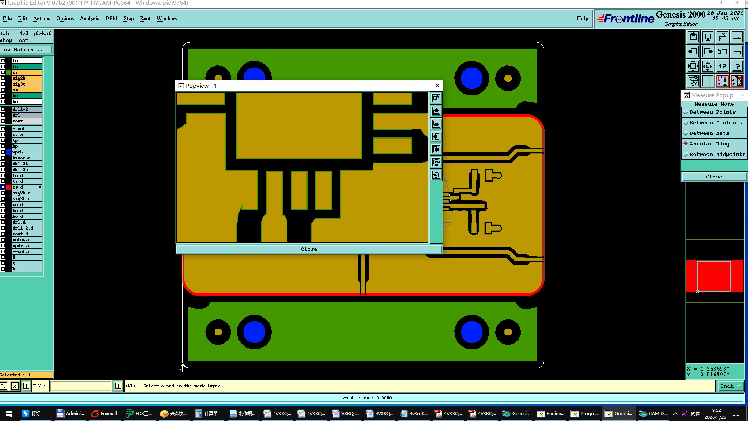Click Close button in Popview window
The image size is (748, 421).
coord(309,249)
